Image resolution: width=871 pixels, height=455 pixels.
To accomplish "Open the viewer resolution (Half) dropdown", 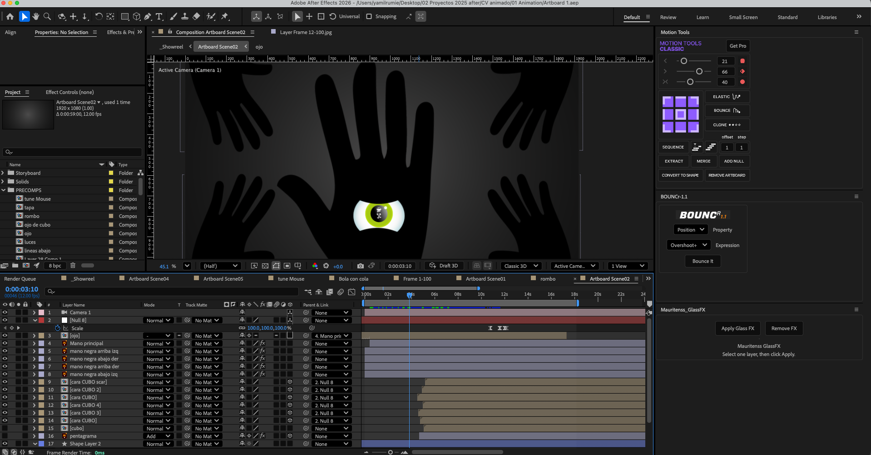I will pyautogui.click(x=220, y=266).
